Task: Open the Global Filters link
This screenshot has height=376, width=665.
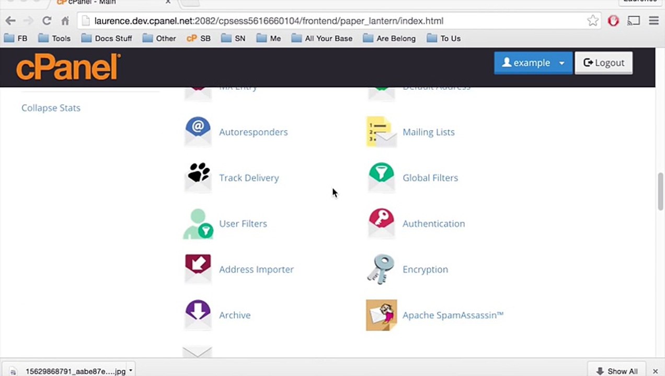Action: point(430,178)
